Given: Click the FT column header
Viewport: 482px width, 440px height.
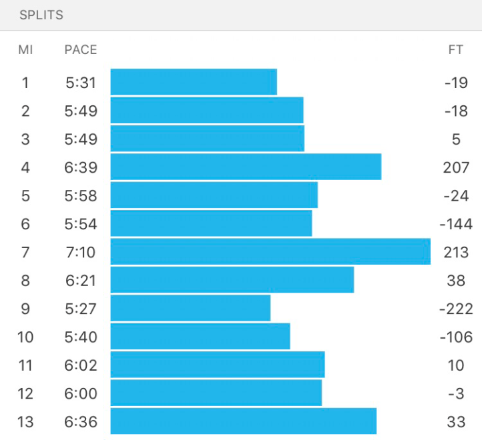Looking at the screenshot, I should click(456, 50).
